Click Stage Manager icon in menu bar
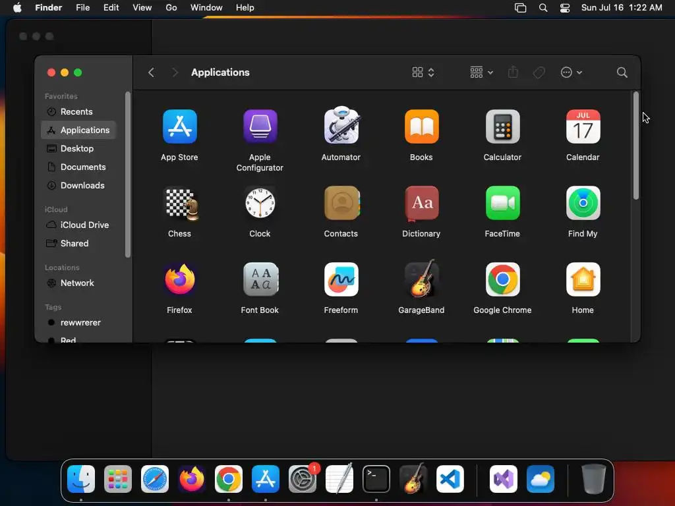The width and height of the screenshot is (675, 506). tap(521, 8)
